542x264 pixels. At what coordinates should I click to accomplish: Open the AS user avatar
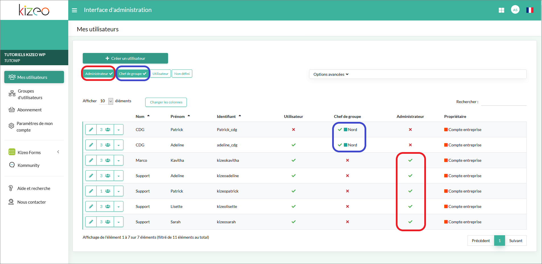pos(515,10)
